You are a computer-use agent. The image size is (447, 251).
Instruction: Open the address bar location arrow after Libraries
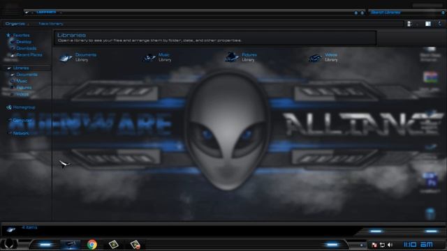61,13
